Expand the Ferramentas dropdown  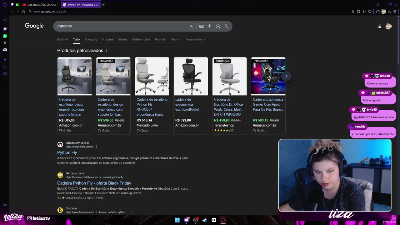[195, 39]
